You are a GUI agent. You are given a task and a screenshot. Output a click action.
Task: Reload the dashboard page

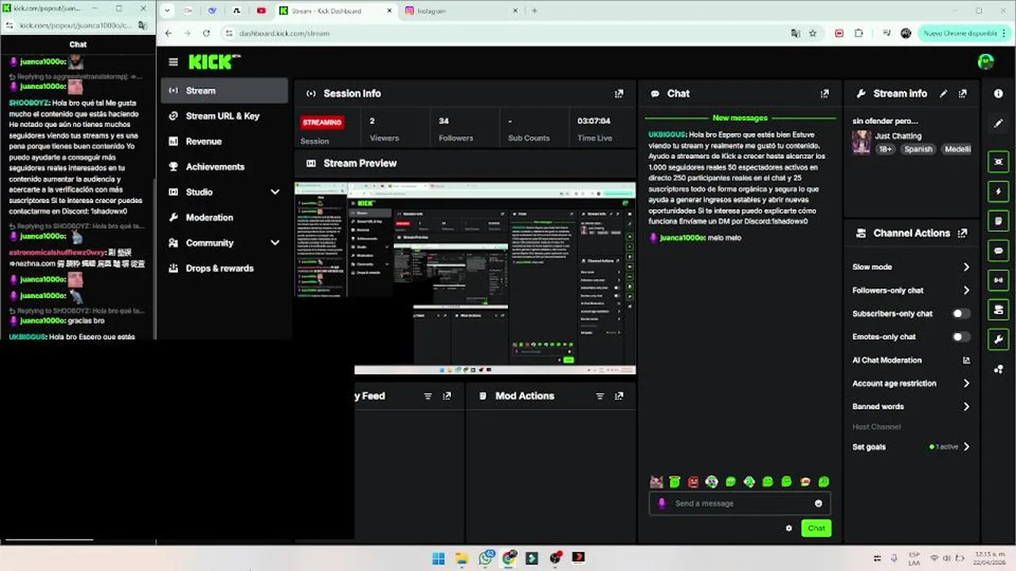(x=206, y=33)
